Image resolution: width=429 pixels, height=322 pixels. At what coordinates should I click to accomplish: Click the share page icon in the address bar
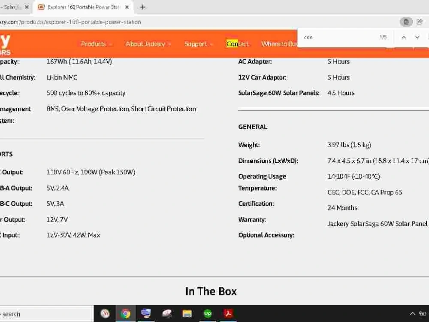click(x=420, y=22)
